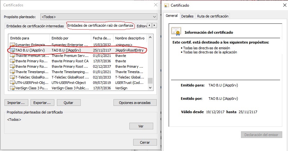Click the Thawte Premium Server certificate icon
This screenshot has width=288, height=151.
coord(12,56)
